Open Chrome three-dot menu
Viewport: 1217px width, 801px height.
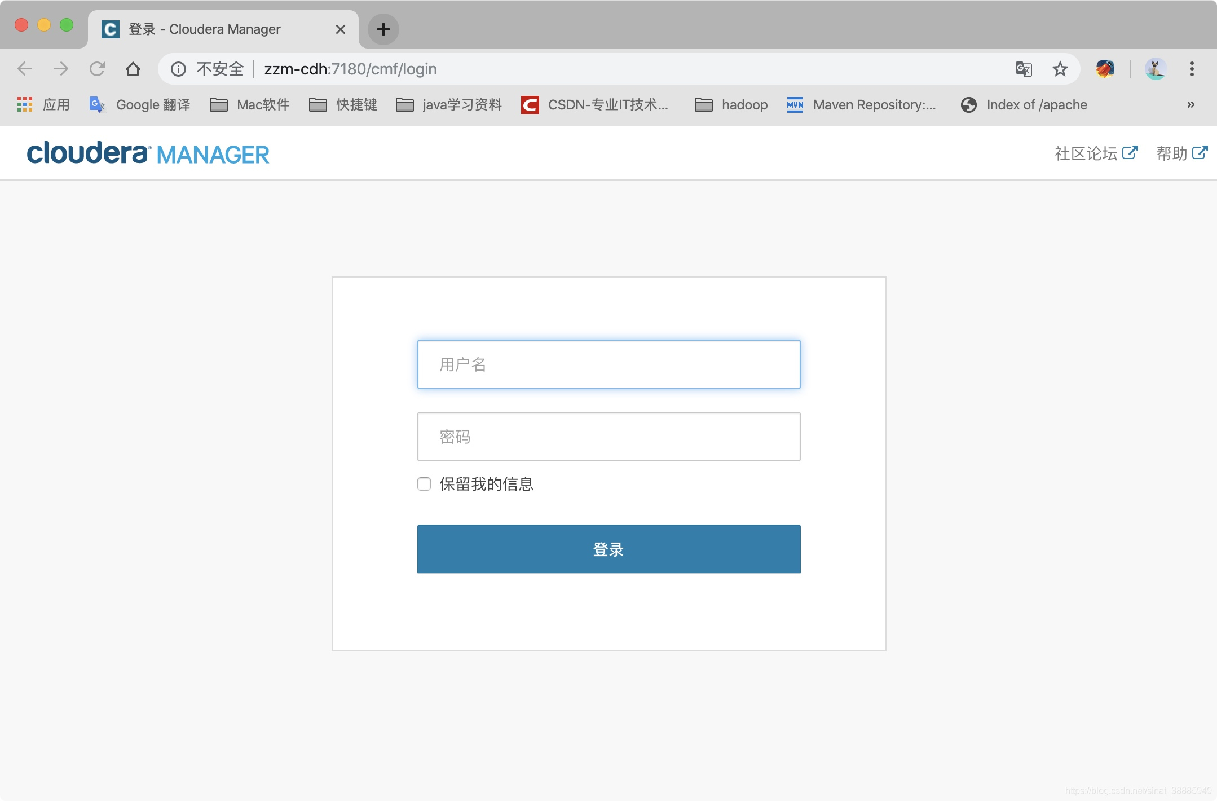pos(1192,69)
